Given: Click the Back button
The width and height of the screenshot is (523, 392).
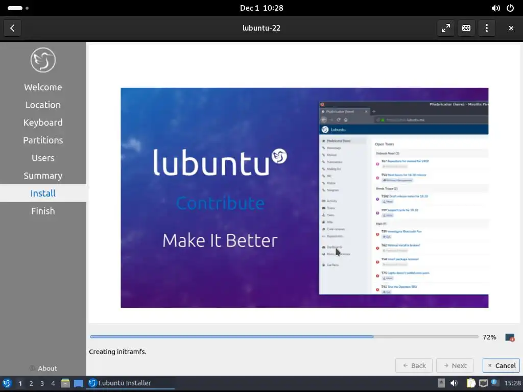Looking at the screenshot, I should 414,365.
